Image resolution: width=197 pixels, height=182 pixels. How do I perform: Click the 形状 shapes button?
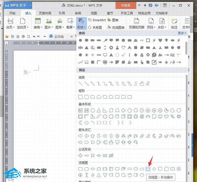pyautogui.click(x=82, y=24)
